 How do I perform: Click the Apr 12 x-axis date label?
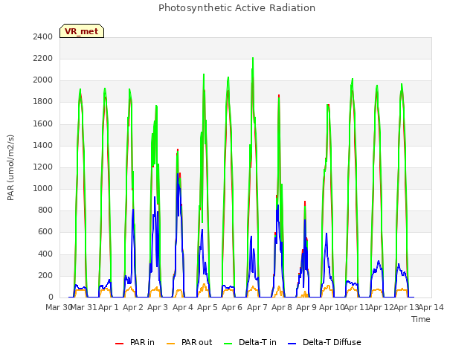coord(382,307)
